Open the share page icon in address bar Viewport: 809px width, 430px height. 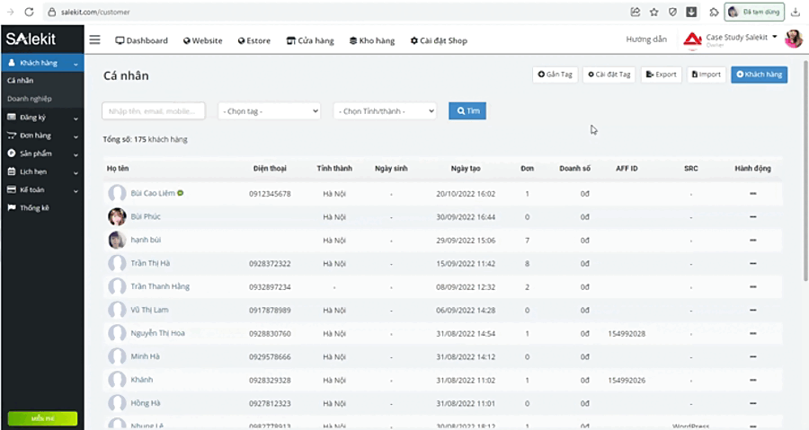636,12
